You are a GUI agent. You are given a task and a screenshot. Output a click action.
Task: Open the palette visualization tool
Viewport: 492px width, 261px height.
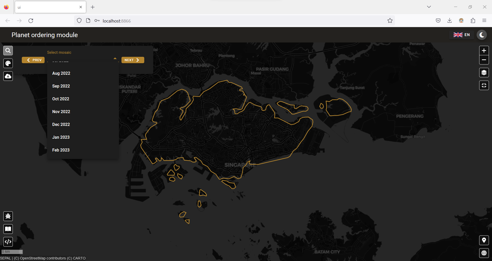[8, 63]
